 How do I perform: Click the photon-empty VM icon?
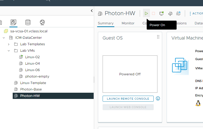coord(21,76)
